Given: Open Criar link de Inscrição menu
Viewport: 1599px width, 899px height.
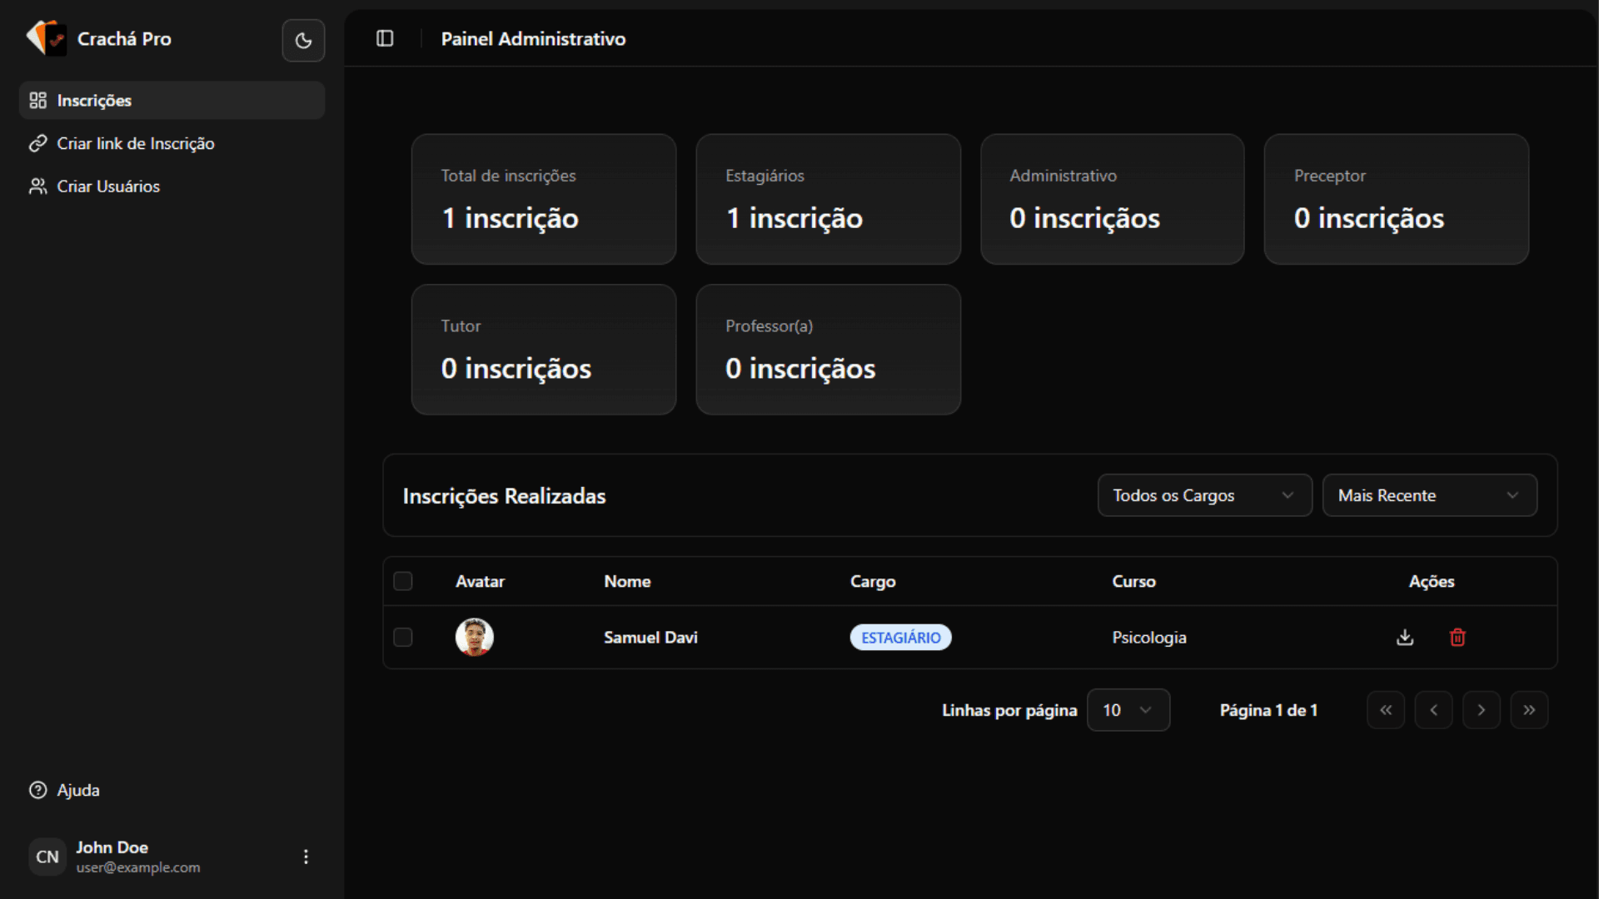Looking at the screenshot, I should click(135, 143).
